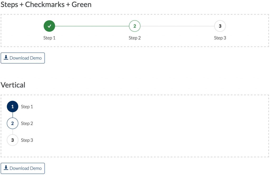Click the download icon in the first Download Demo button
This screenshot has height=175, width=270.
point(6,58)
